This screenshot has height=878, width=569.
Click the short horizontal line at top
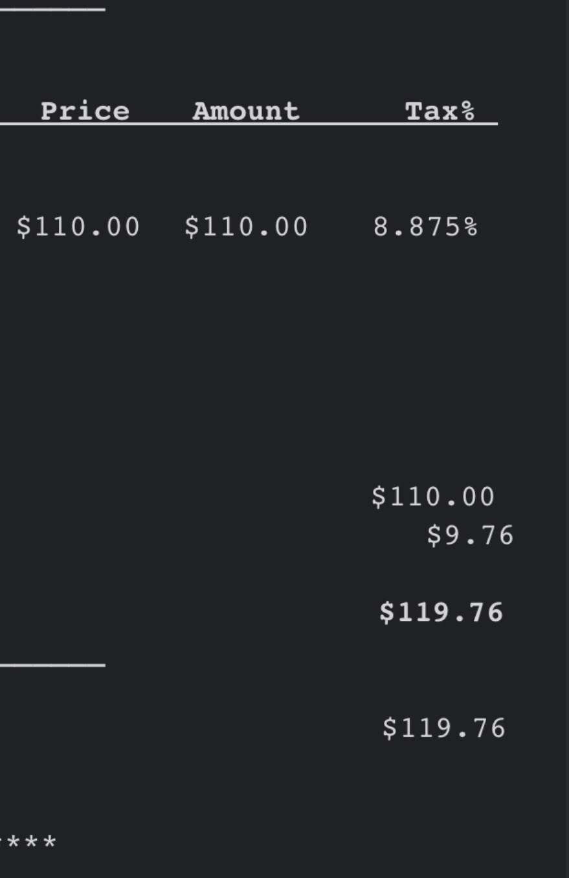[52, 10]
